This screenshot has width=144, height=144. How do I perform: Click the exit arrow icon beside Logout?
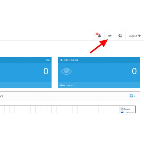point(139,36)
